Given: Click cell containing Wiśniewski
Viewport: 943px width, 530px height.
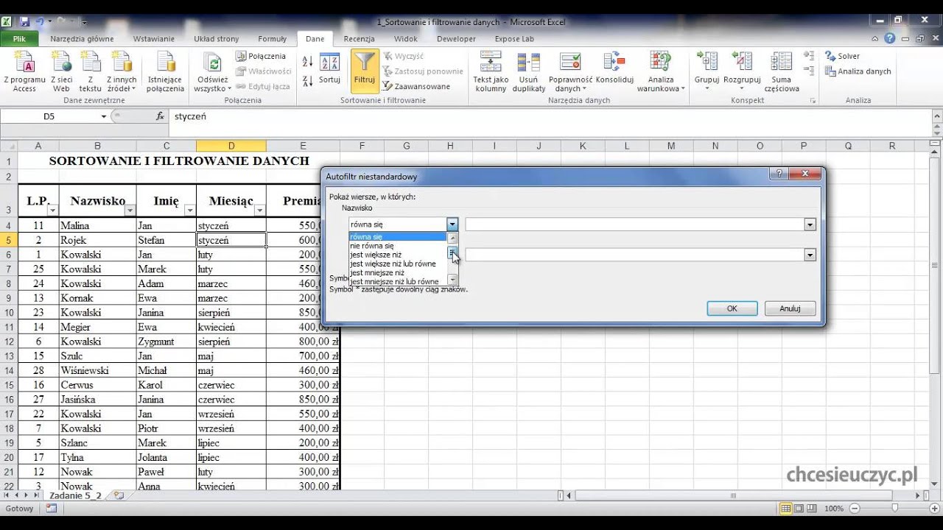Looking at the screenshot, I should (97, 370).
